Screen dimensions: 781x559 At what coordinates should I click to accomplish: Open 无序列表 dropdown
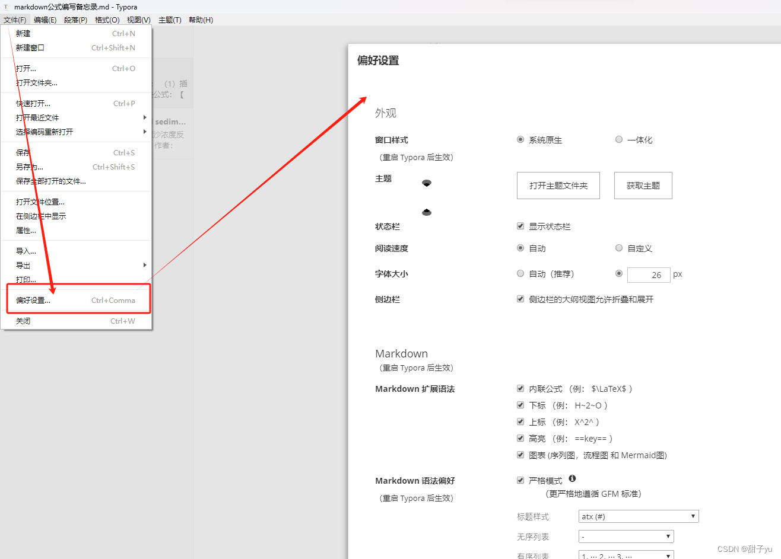(x=626, y=536)
